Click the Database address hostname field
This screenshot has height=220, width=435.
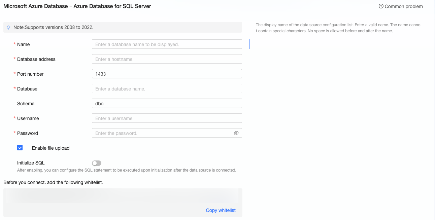click(167, 59)
